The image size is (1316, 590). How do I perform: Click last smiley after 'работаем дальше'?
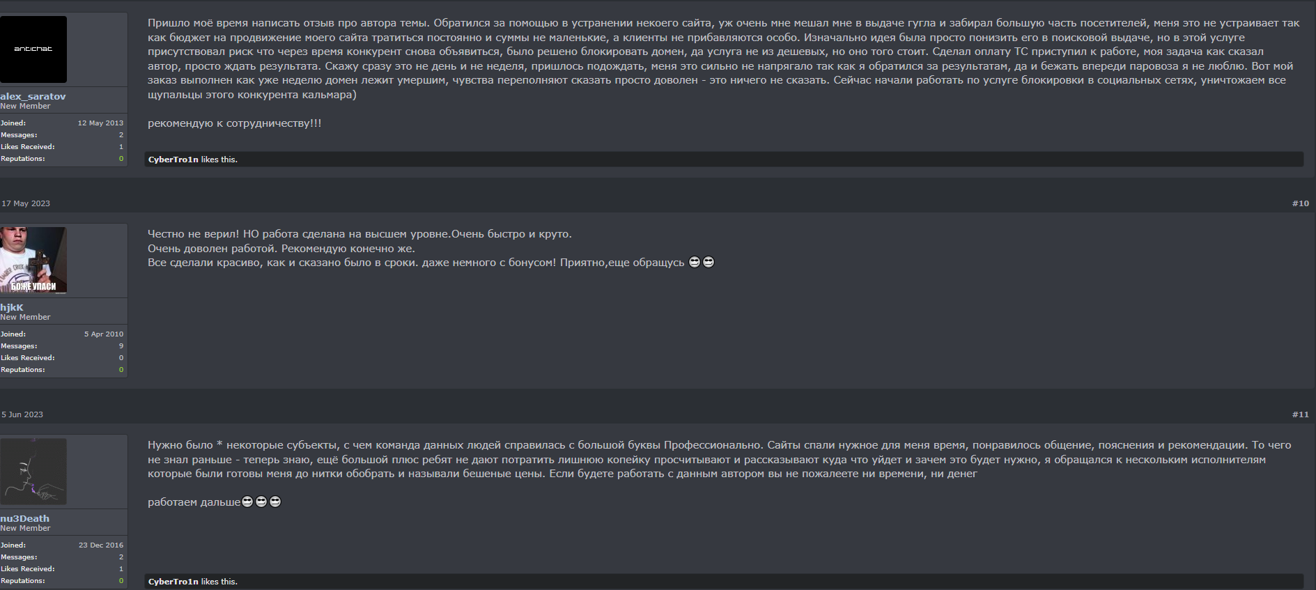coord(275,502)
